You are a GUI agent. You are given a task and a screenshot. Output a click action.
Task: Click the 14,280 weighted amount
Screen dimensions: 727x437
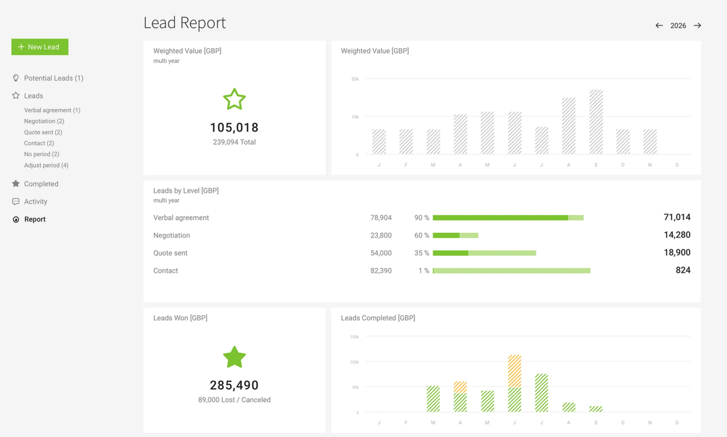tap(677, 235)
